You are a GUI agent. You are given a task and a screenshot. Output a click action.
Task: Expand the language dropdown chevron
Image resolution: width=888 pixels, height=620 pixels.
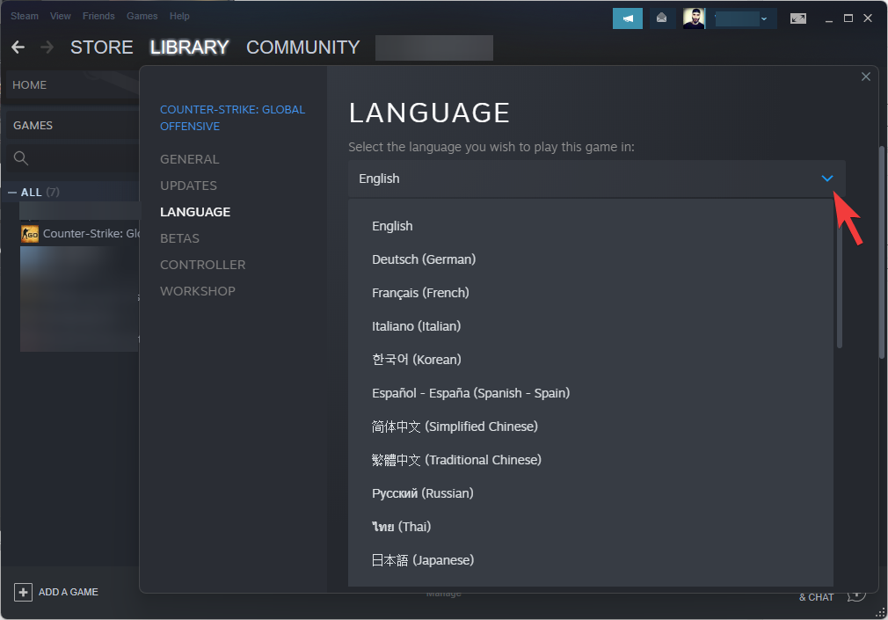[x=826, y=179]
